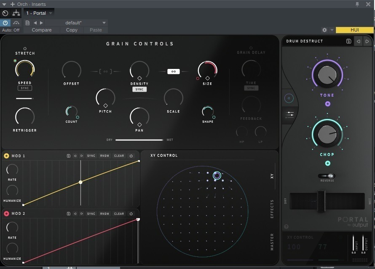Click the blue plugin bypass power icon
Screen dimensions: 375x269
point(4,23)
